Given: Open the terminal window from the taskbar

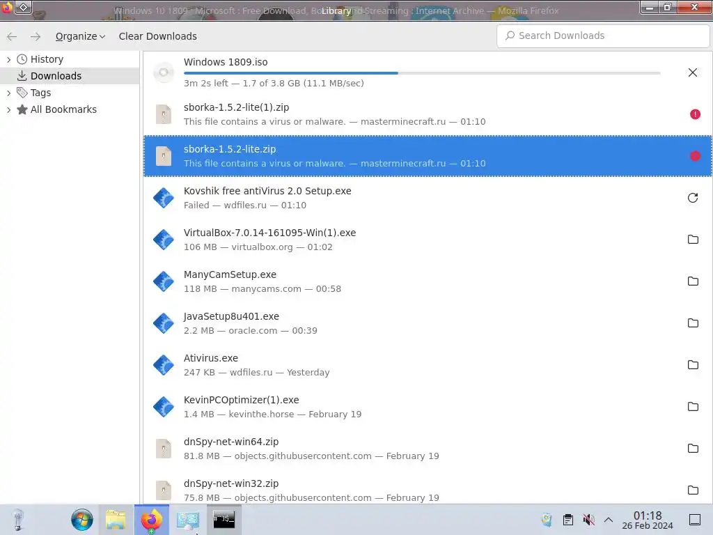Looking at the screenshot, I should [x=224, y=520].
